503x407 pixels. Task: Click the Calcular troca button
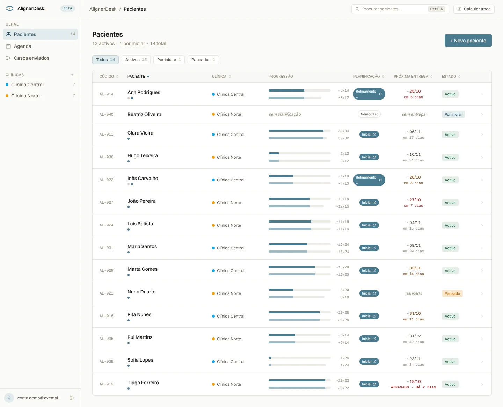pyautogui.click(x=474, y=9)
